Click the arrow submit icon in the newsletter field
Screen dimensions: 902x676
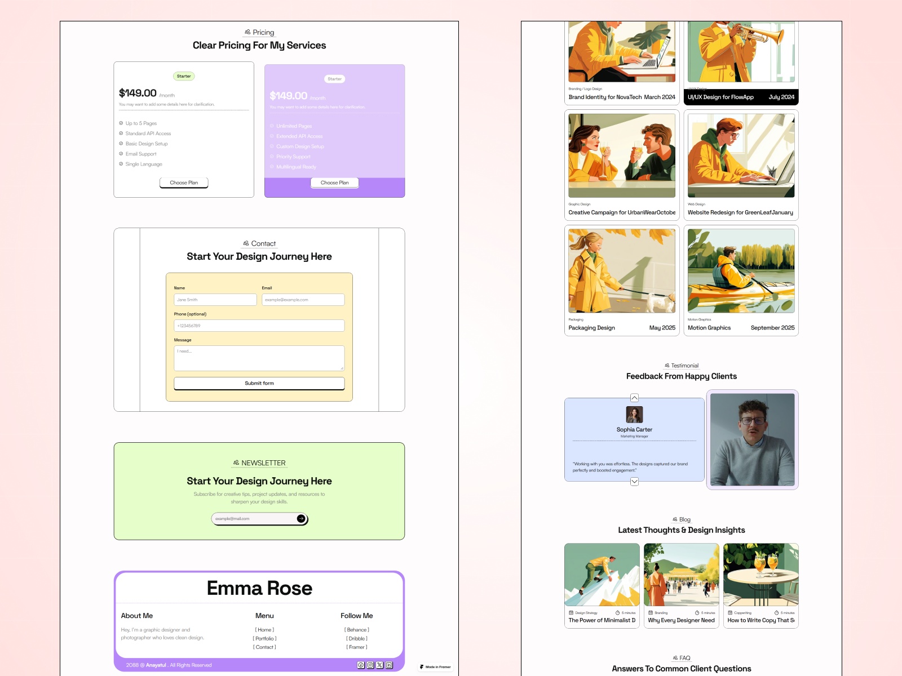302,518
